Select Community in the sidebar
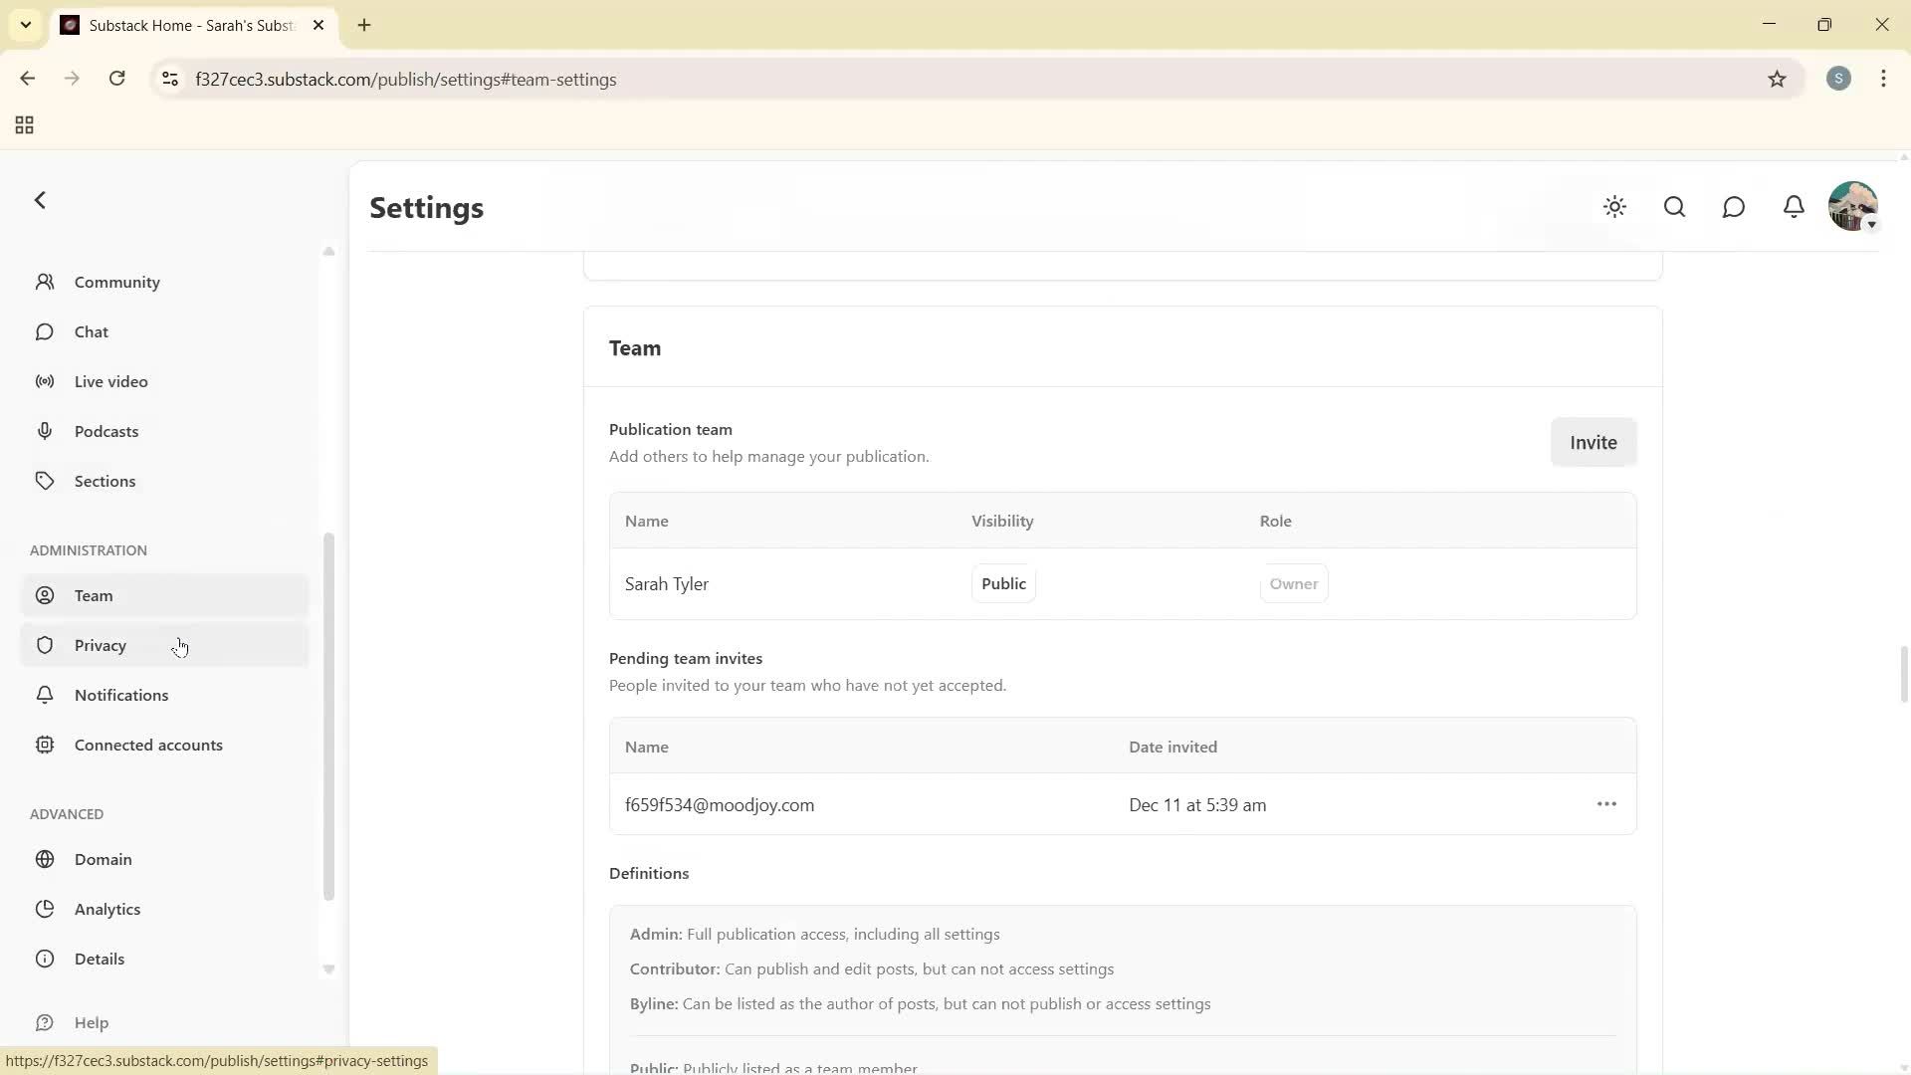Viewport: 1911px width, 1075px height. 115,282
